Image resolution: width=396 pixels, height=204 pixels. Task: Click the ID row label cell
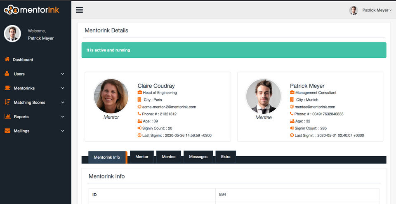152,195
